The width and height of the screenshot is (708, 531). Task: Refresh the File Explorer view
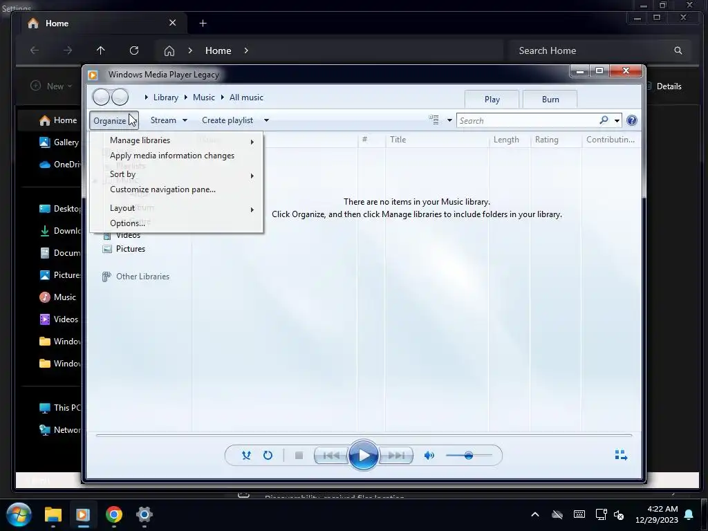134,50
